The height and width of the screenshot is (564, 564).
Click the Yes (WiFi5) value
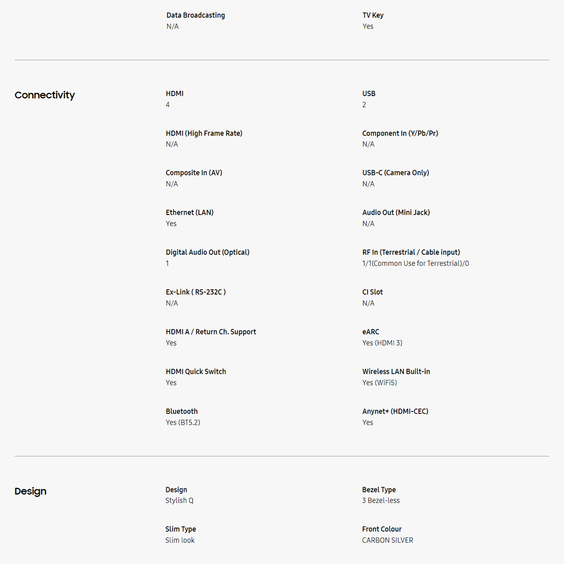[x=380, y=383]
